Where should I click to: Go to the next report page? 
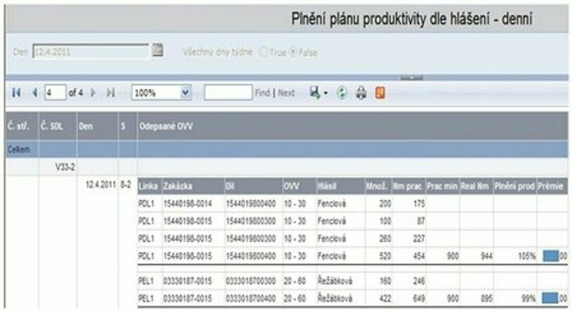(94, 93)
